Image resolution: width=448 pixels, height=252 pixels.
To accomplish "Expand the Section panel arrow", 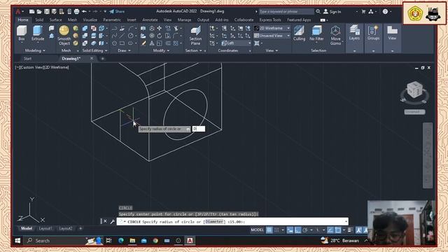I will (x=201, y=50).
